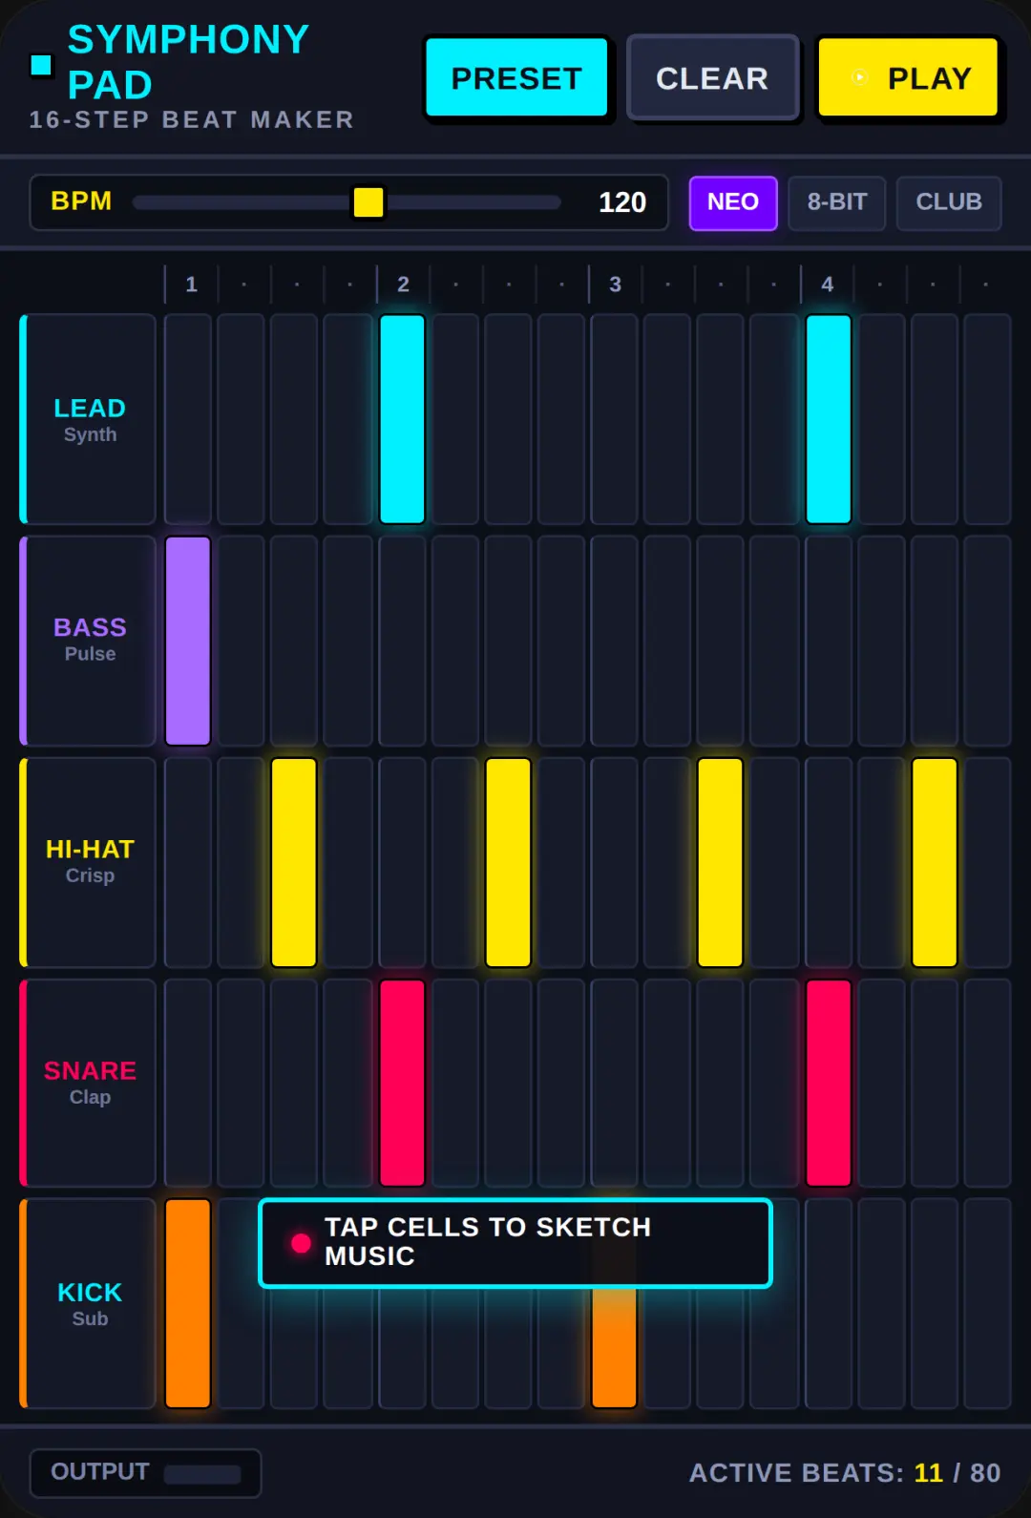Click the beat marker 4 in the step ruler
Screen dimensions: 1031x1518
point(828,285)
